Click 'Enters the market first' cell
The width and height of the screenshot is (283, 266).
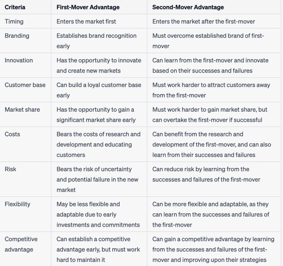pyautogui.click(x=86, y=22)
